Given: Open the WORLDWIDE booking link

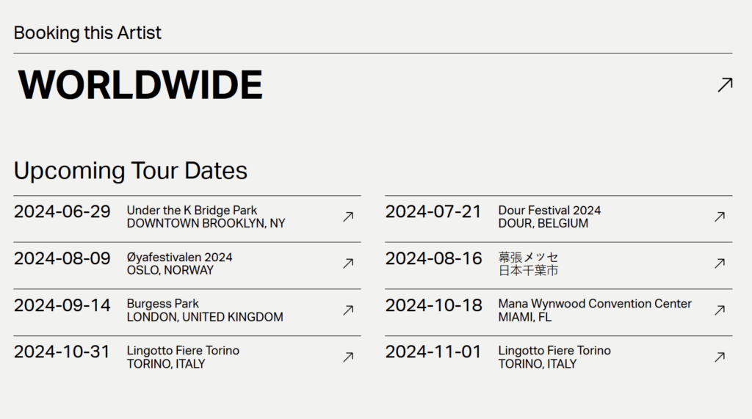Looking at the screenshot, I should coord(140,85).
